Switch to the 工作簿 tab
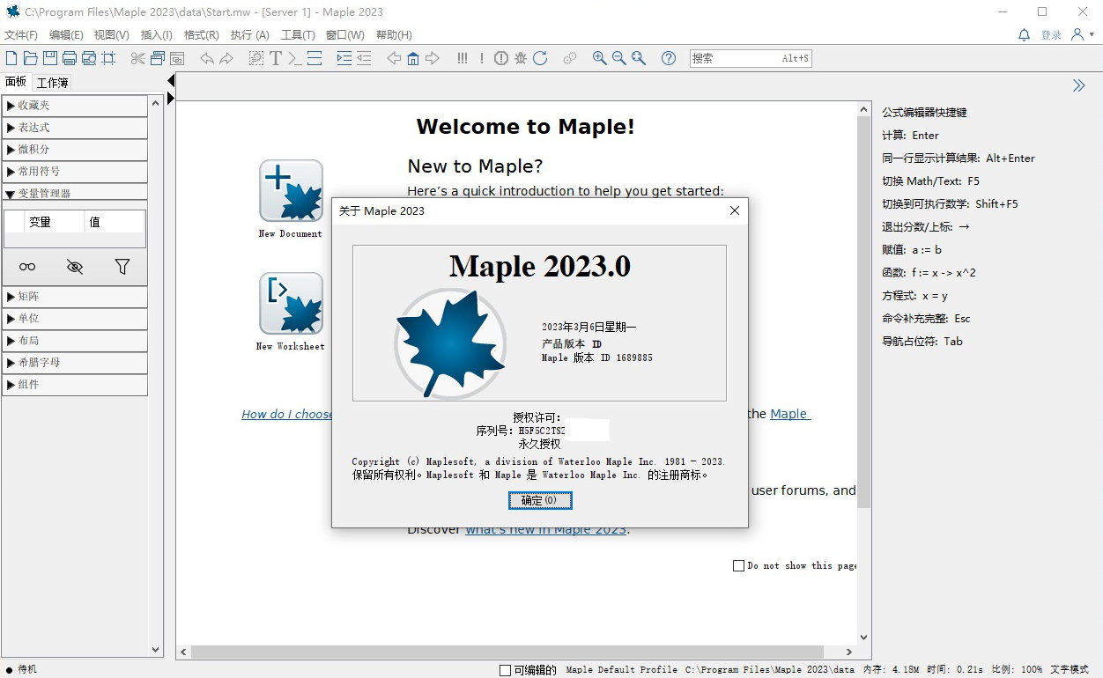 [52, 83]
